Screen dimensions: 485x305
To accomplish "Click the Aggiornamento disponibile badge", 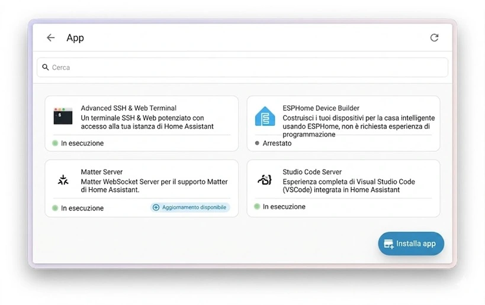I will [190, 207].
